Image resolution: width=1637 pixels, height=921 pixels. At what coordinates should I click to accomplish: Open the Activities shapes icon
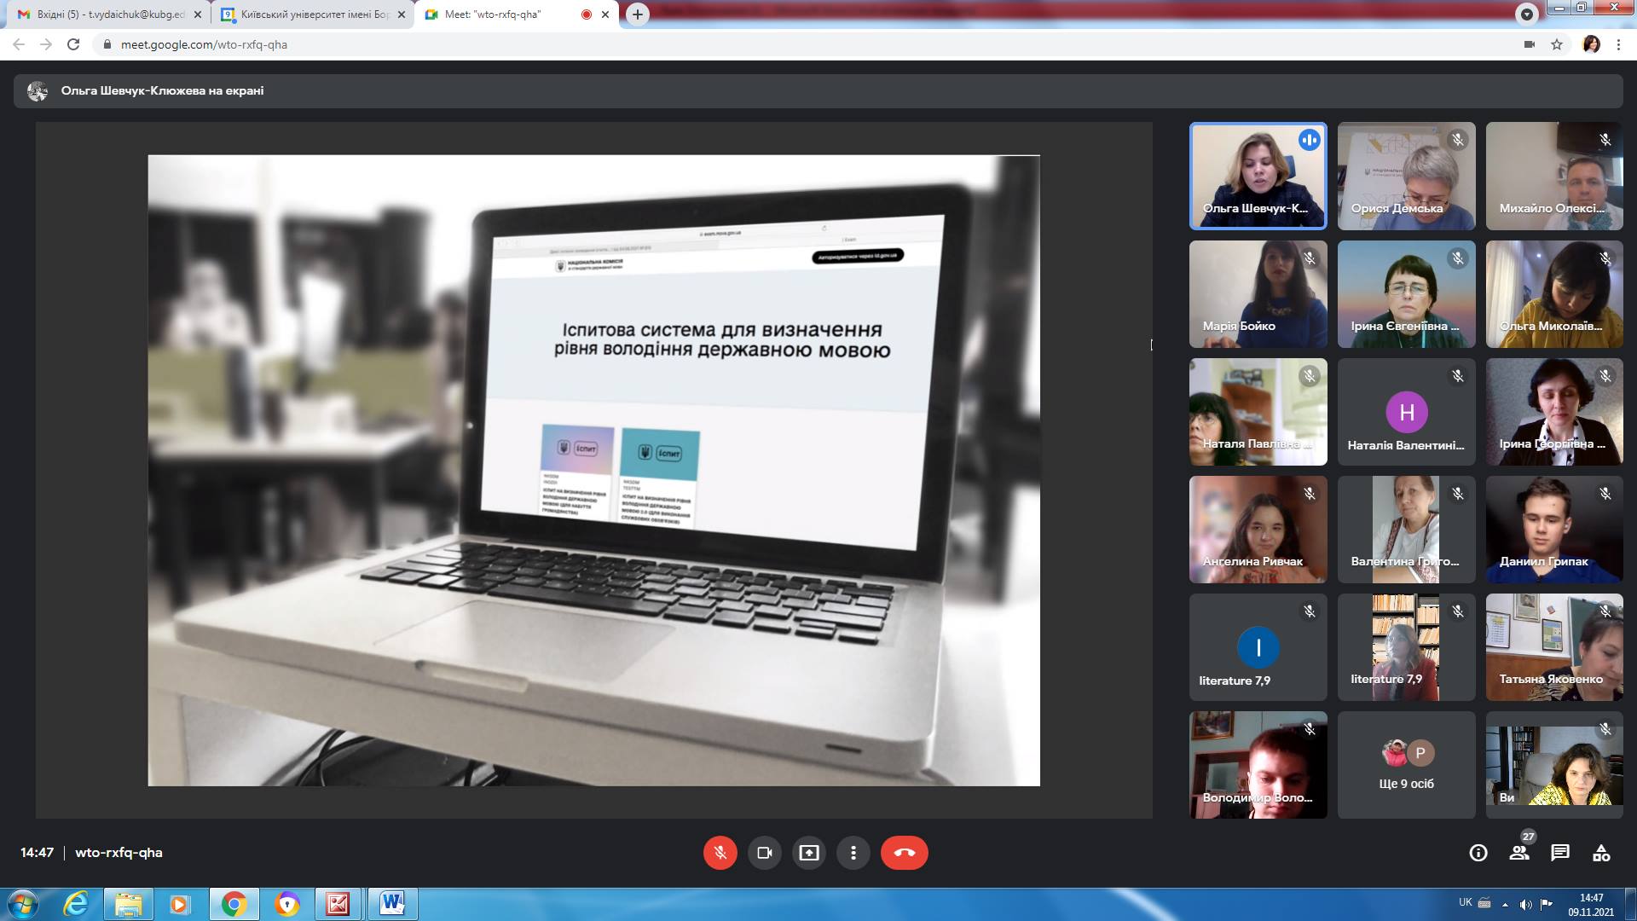pyautogui.click(x=1600, y=853)
